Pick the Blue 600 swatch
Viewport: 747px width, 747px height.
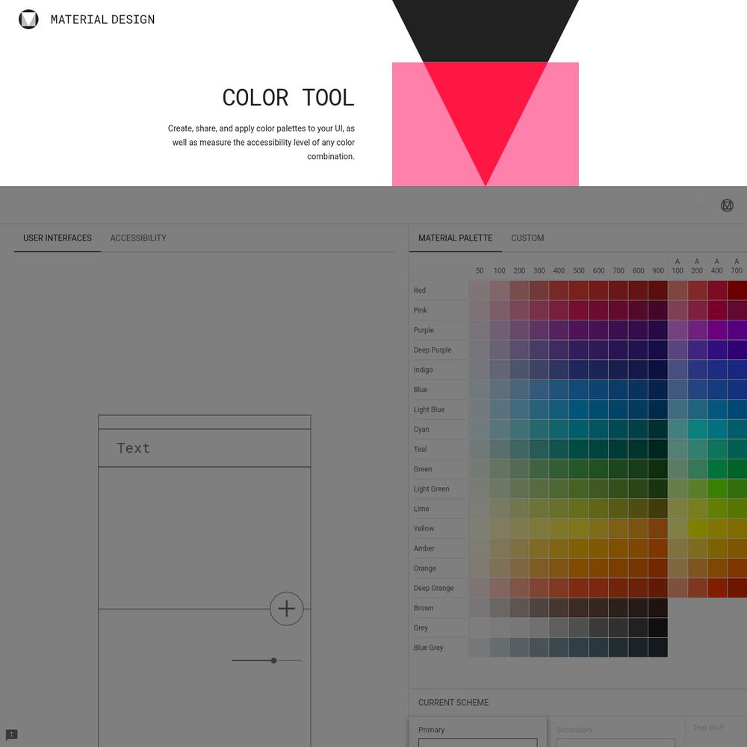[x=598, y=390]
